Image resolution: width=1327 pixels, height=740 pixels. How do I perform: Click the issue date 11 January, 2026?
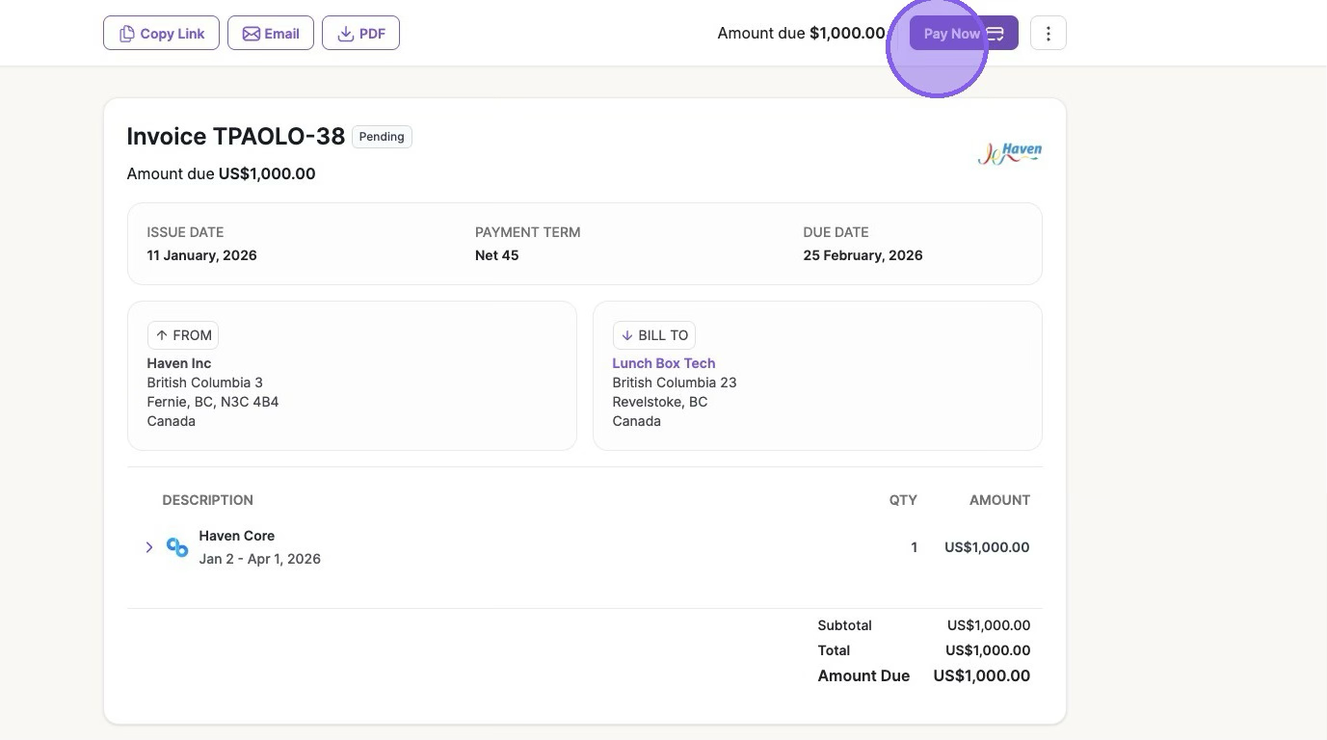[x=201, y=255]
